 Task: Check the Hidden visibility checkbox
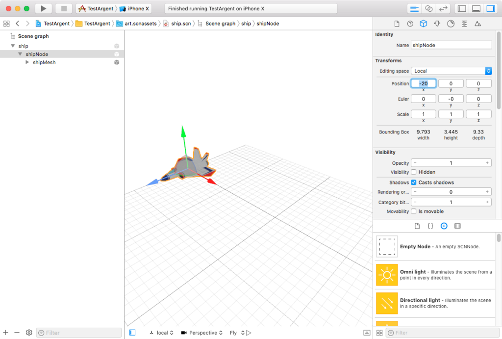coord(414,172)
